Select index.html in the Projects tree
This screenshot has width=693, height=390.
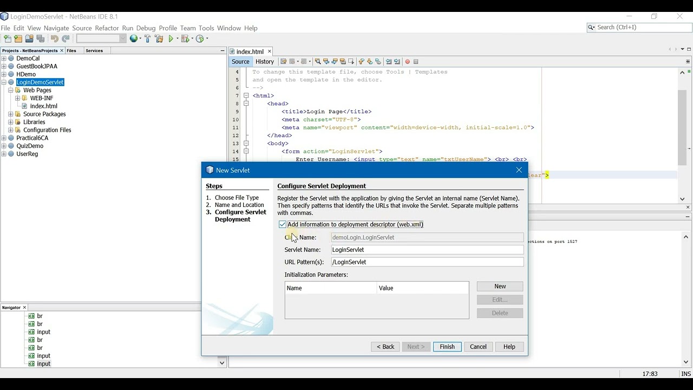(43, 106)
